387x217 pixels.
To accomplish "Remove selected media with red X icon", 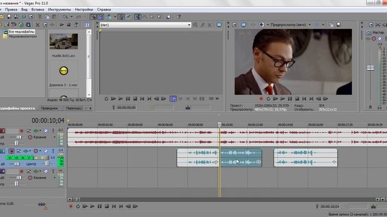I will [x=37, y=25].
